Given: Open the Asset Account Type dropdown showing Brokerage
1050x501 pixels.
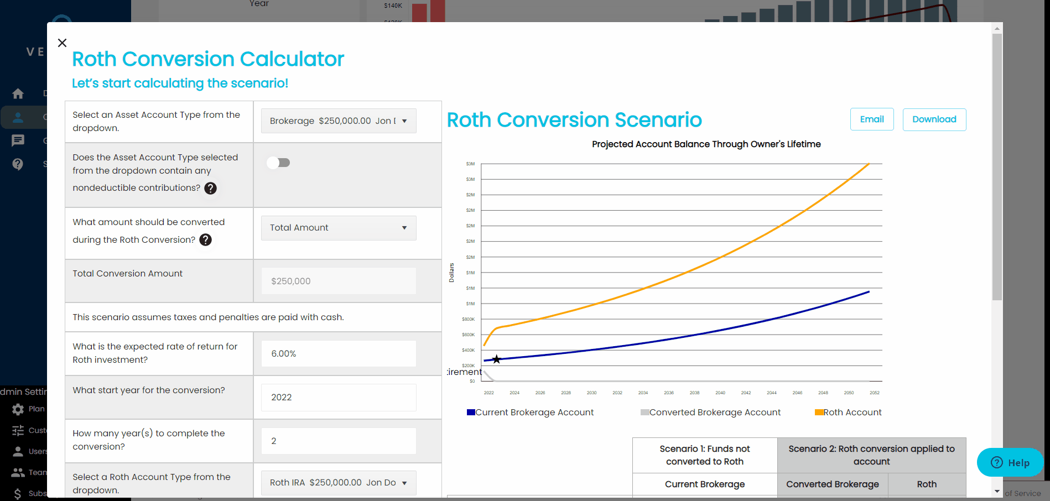Looking at the screenshot, I should (338, 121).
